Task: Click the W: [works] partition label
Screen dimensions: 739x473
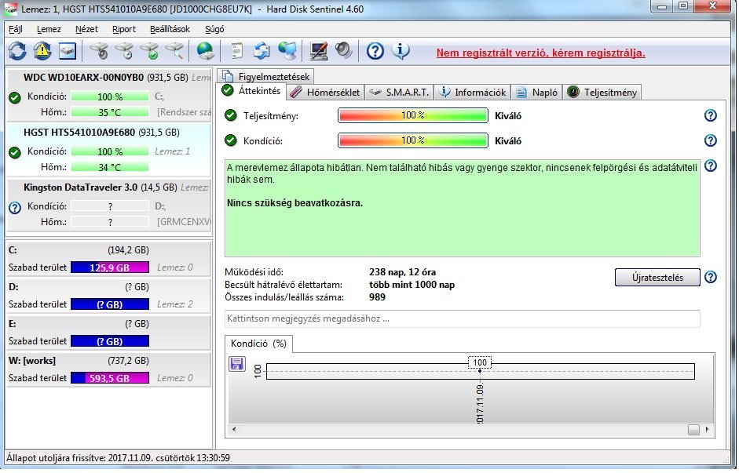Action: [32, 361]
